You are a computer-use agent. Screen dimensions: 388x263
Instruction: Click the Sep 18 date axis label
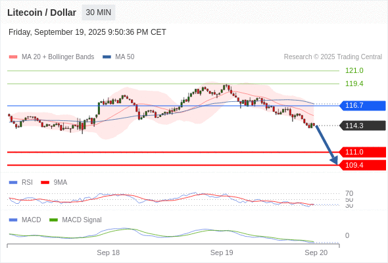[x=108, y=252]
